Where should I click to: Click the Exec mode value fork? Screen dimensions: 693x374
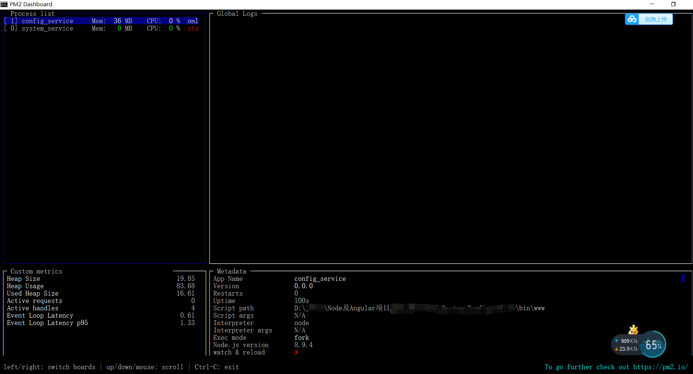tap(301, 338)
